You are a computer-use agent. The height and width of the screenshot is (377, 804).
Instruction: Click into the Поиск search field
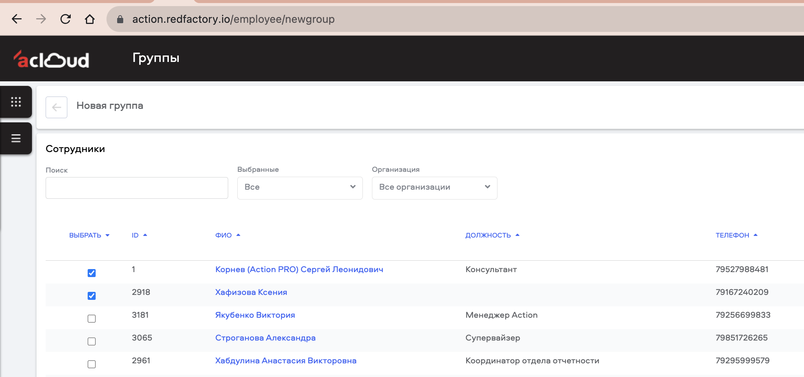(137, 188)
